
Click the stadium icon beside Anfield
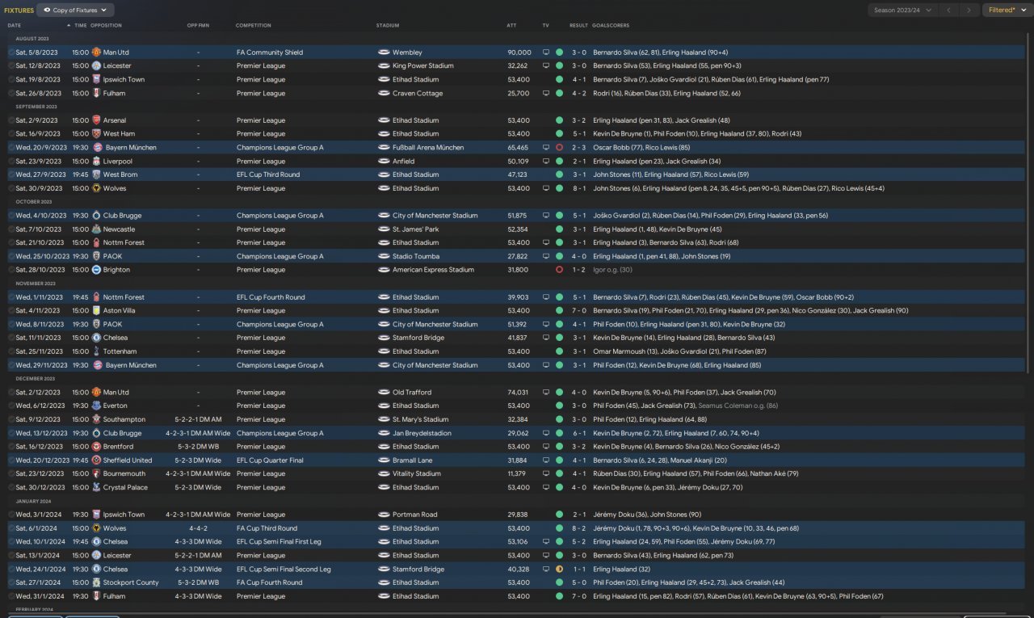[384, 162]
